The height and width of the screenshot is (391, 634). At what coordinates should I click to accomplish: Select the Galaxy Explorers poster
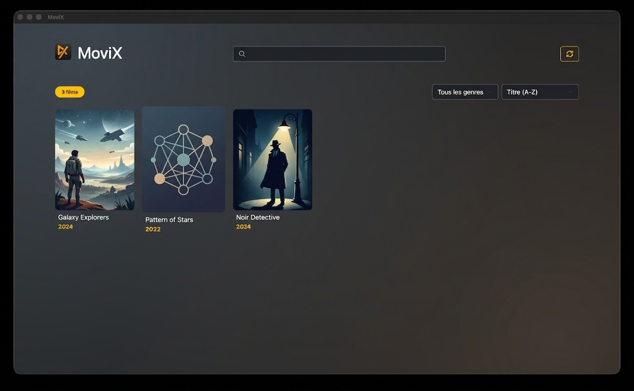(94, 159)
